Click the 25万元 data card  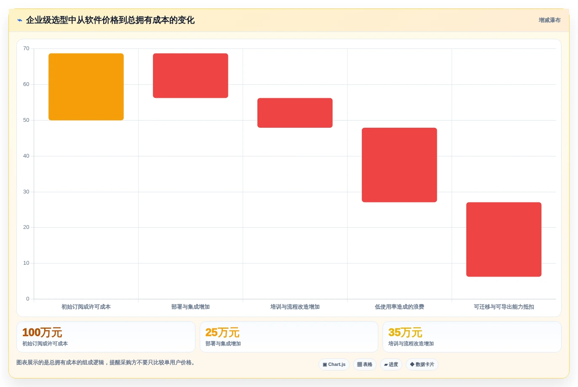pos(289,337)
